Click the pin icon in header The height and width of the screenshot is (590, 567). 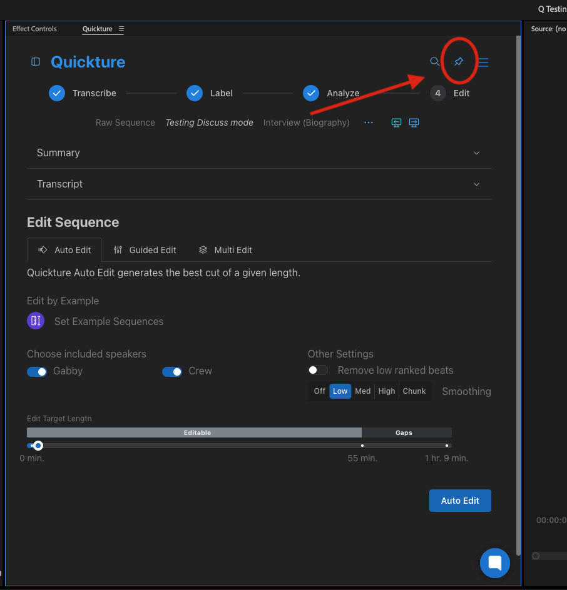tap(459, 61)
